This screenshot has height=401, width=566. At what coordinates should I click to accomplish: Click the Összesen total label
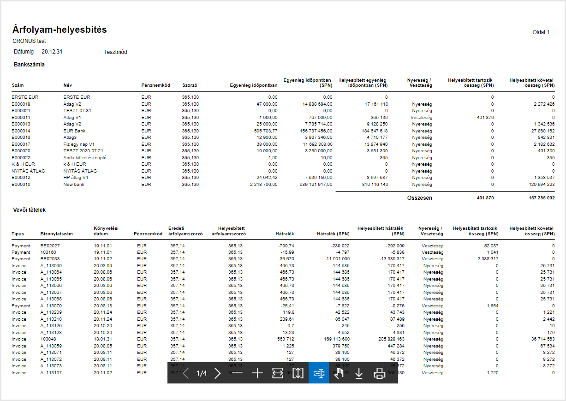[420, 198]
